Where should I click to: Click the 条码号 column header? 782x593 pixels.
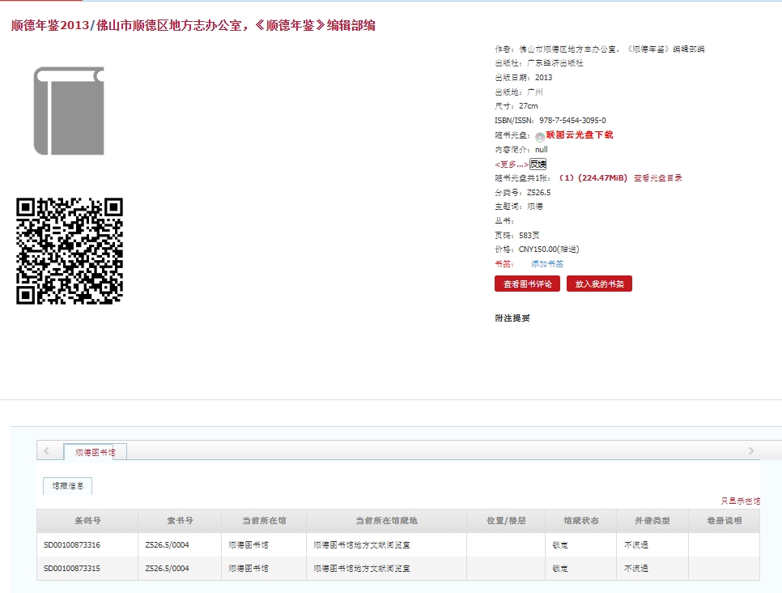tap(87, 520)
